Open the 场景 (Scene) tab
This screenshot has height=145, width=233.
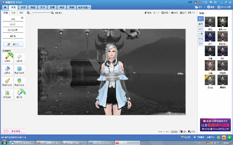[x=62, y=7]
